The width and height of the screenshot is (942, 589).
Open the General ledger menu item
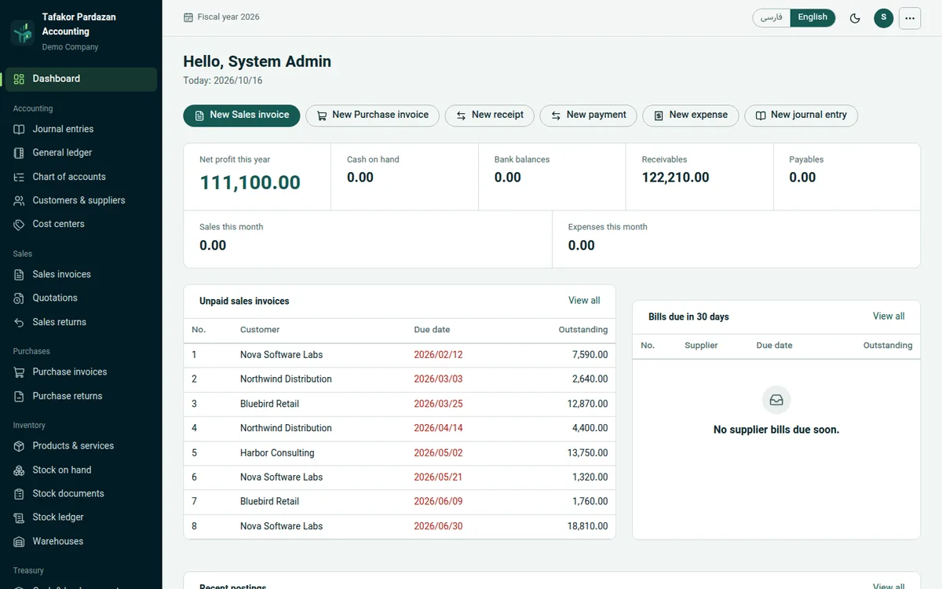pyautogui.click(x=81, y=153)
